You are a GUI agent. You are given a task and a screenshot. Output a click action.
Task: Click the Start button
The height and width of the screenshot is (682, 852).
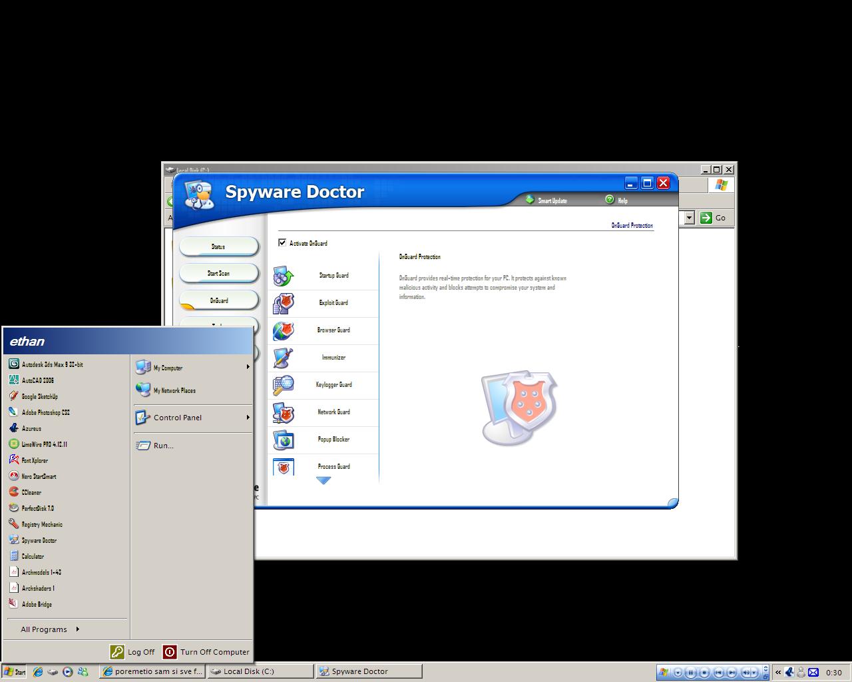[x=14, y=672]
